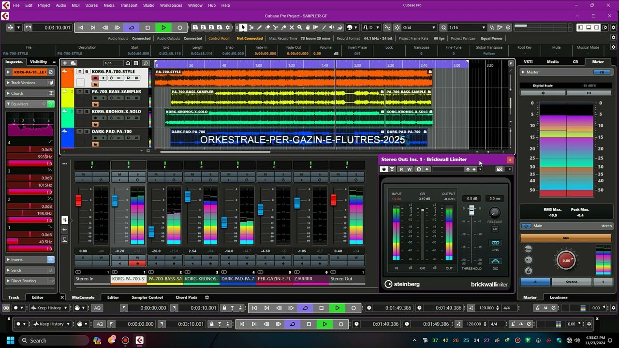The image size is (619, 348).
Task: Select the Erase tool
Action: pos(267,28)
